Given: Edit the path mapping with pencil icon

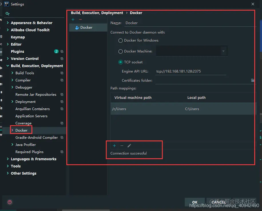Looking at the screenshot, I should [x=129, y=146].
